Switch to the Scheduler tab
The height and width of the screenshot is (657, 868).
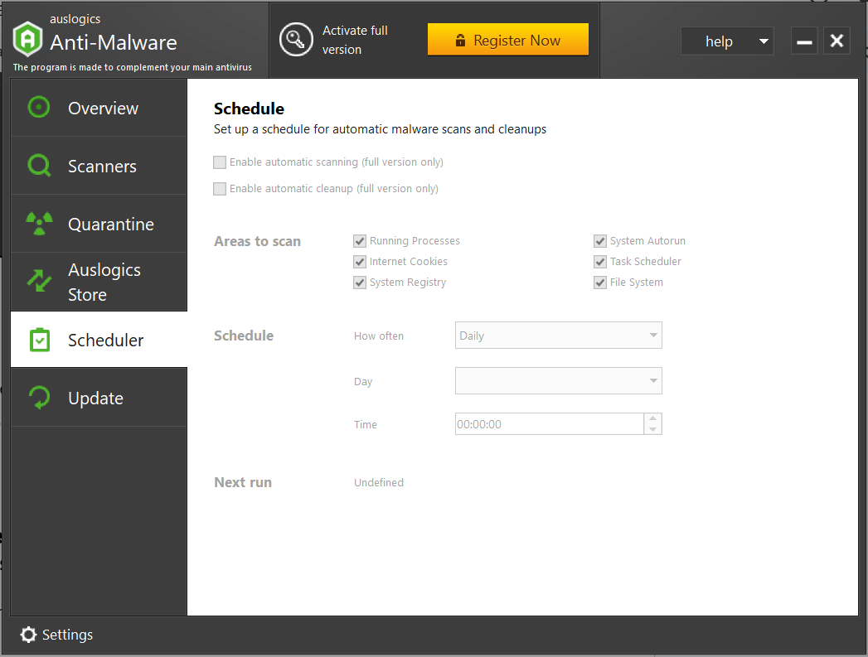coord(104,340)
